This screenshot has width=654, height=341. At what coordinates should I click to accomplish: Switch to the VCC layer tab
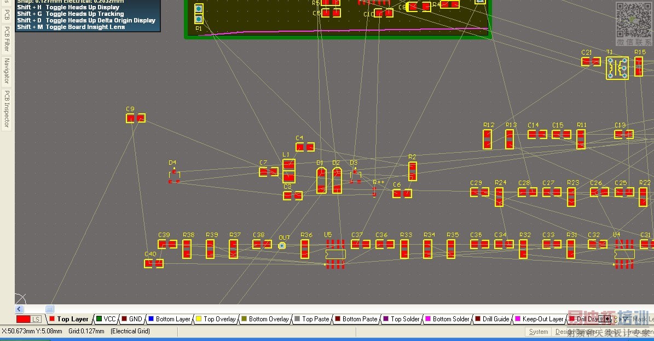[106, 319]
